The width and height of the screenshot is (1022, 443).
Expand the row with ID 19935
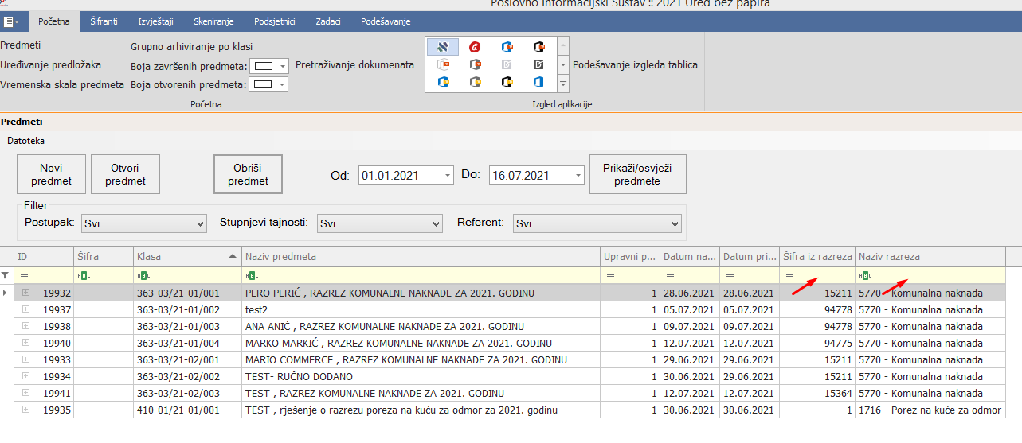[25, 410]
